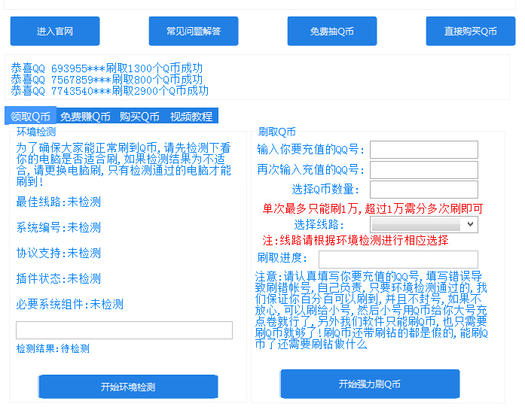Click the QQ号 input field
Image resolution: width=525 pixels, height=410 pixels.
coord(424,150)
